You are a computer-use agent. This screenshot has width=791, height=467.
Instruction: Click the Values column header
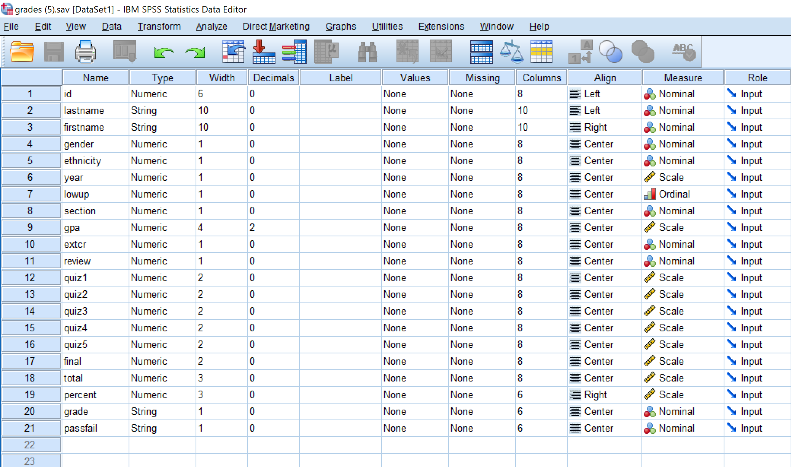[415, 78]
